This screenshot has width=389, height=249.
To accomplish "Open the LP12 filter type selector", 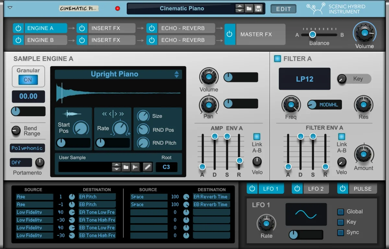I will point(305,79).
